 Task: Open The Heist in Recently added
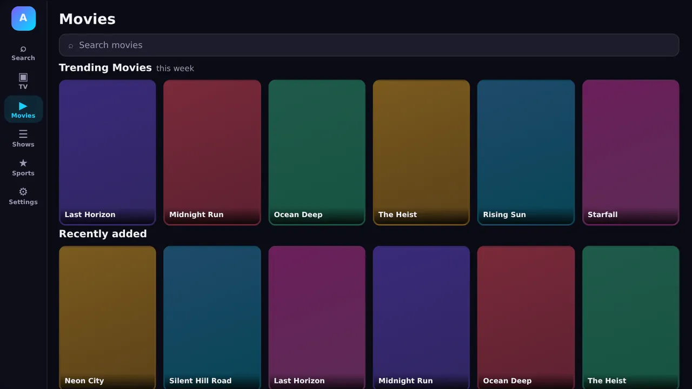point(630,318)
